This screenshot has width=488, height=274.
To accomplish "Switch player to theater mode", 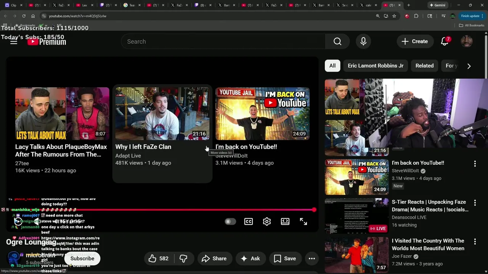I will 285,221.
